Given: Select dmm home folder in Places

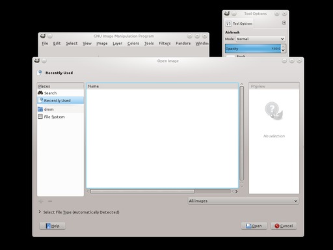Looking at the screenshot, I should tap(60, 109).
